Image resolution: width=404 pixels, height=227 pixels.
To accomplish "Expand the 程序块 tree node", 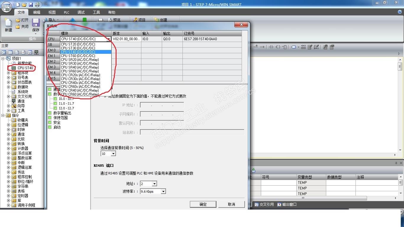I will (x=9, y=73).
